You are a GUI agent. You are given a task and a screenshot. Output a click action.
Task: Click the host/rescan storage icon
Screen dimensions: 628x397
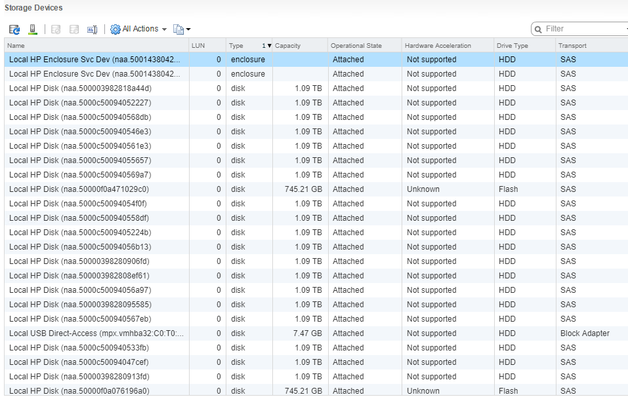33,29
